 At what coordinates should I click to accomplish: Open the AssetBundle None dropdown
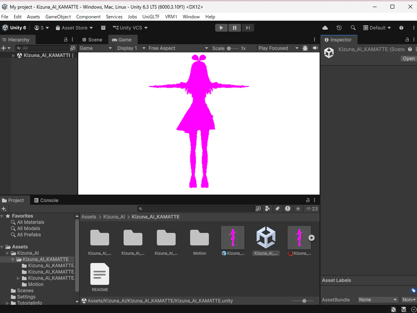(x=378, y=300)
